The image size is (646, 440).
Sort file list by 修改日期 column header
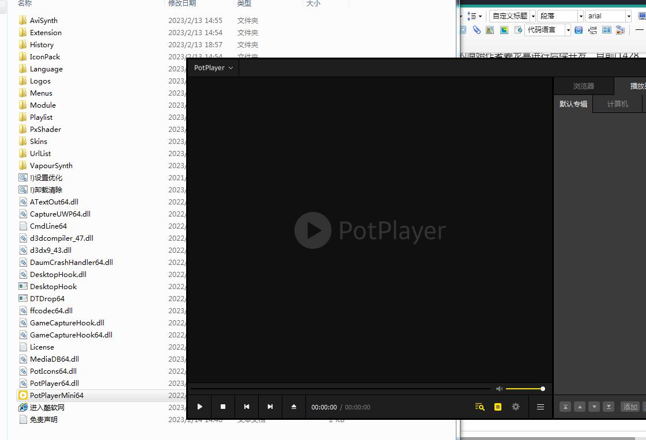pos(182,3)
